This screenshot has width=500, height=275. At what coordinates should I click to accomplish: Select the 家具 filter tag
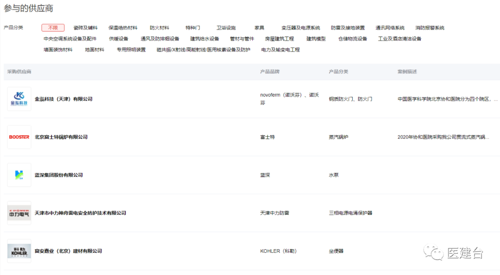tap(259, 27)
